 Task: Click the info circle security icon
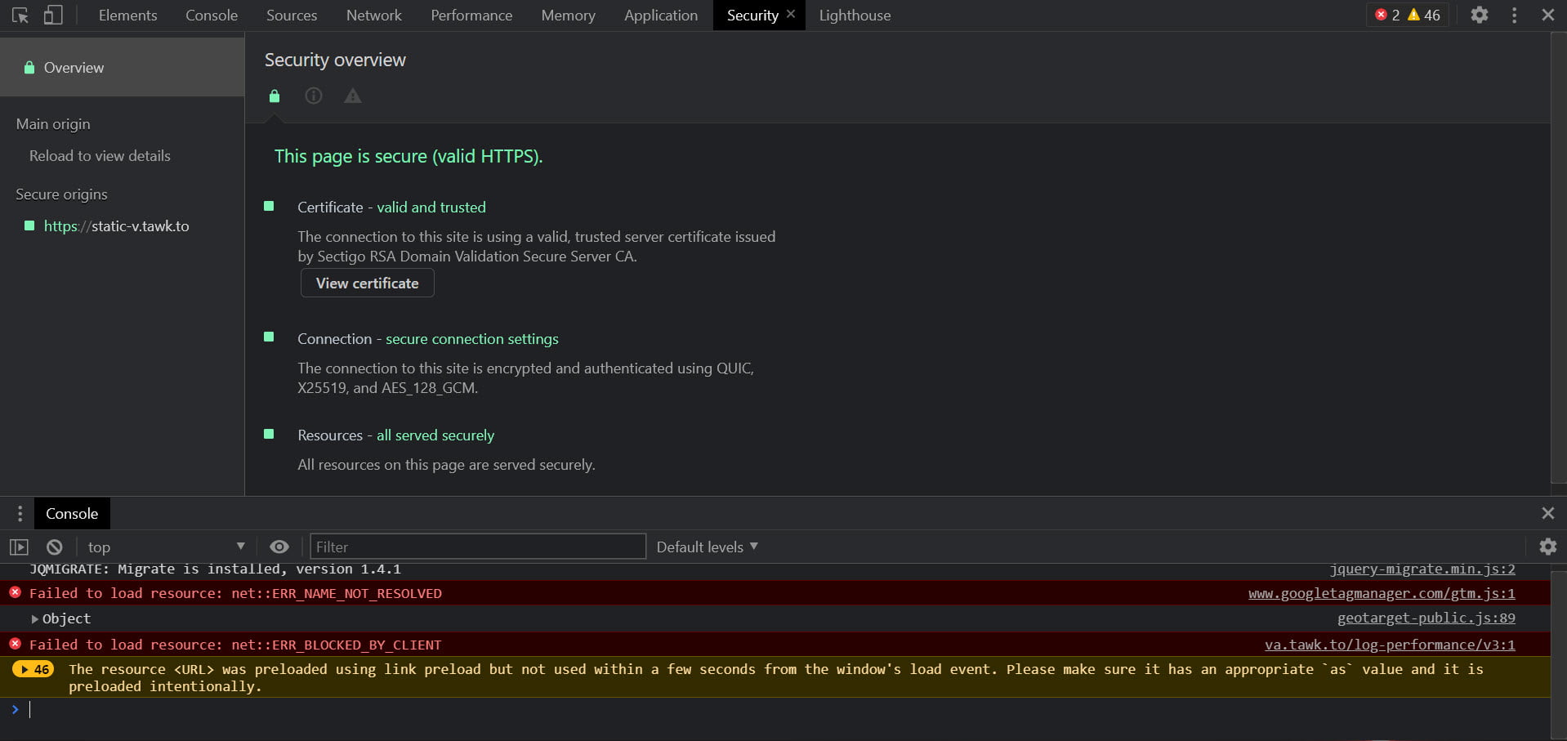click(x=314, y=96)
